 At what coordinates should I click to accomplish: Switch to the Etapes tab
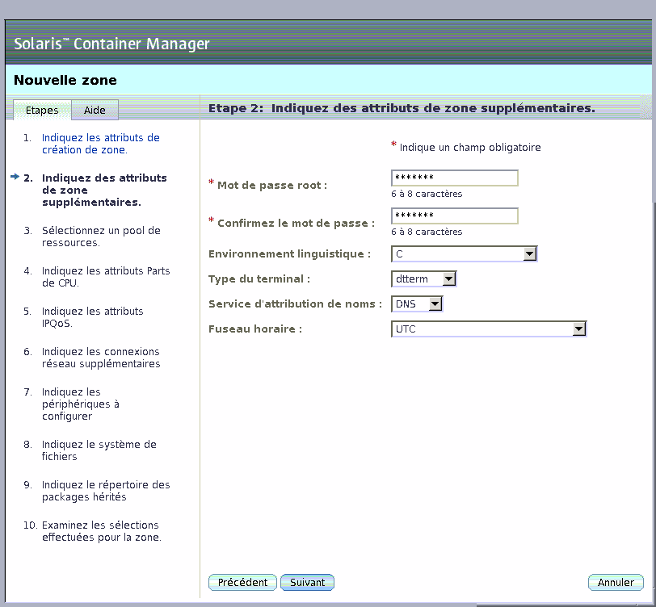tap(42, 110)
